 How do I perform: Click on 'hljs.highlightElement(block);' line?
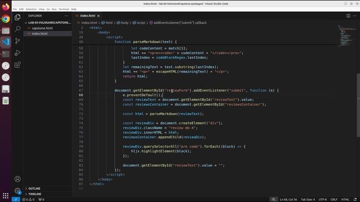click(x=161, y=151)
